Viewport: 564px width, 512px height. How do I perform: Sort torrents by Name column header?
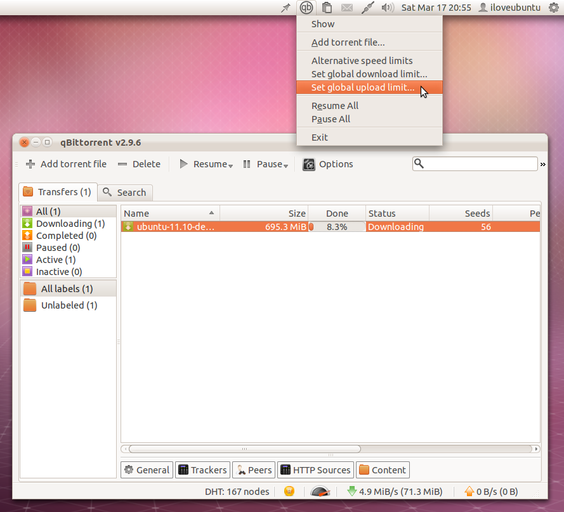(x=171, y=214)
